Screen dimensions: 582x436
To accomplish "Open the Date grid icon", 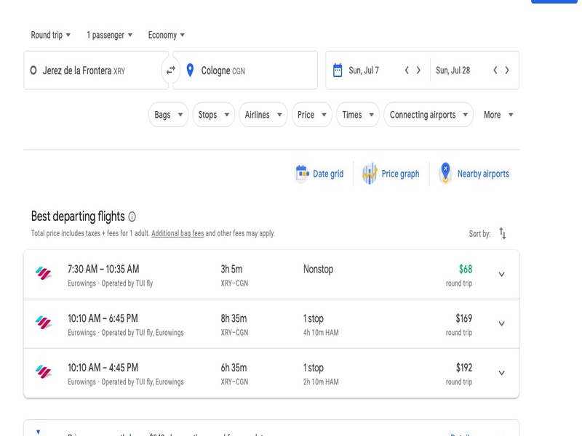I will point(302,174).
